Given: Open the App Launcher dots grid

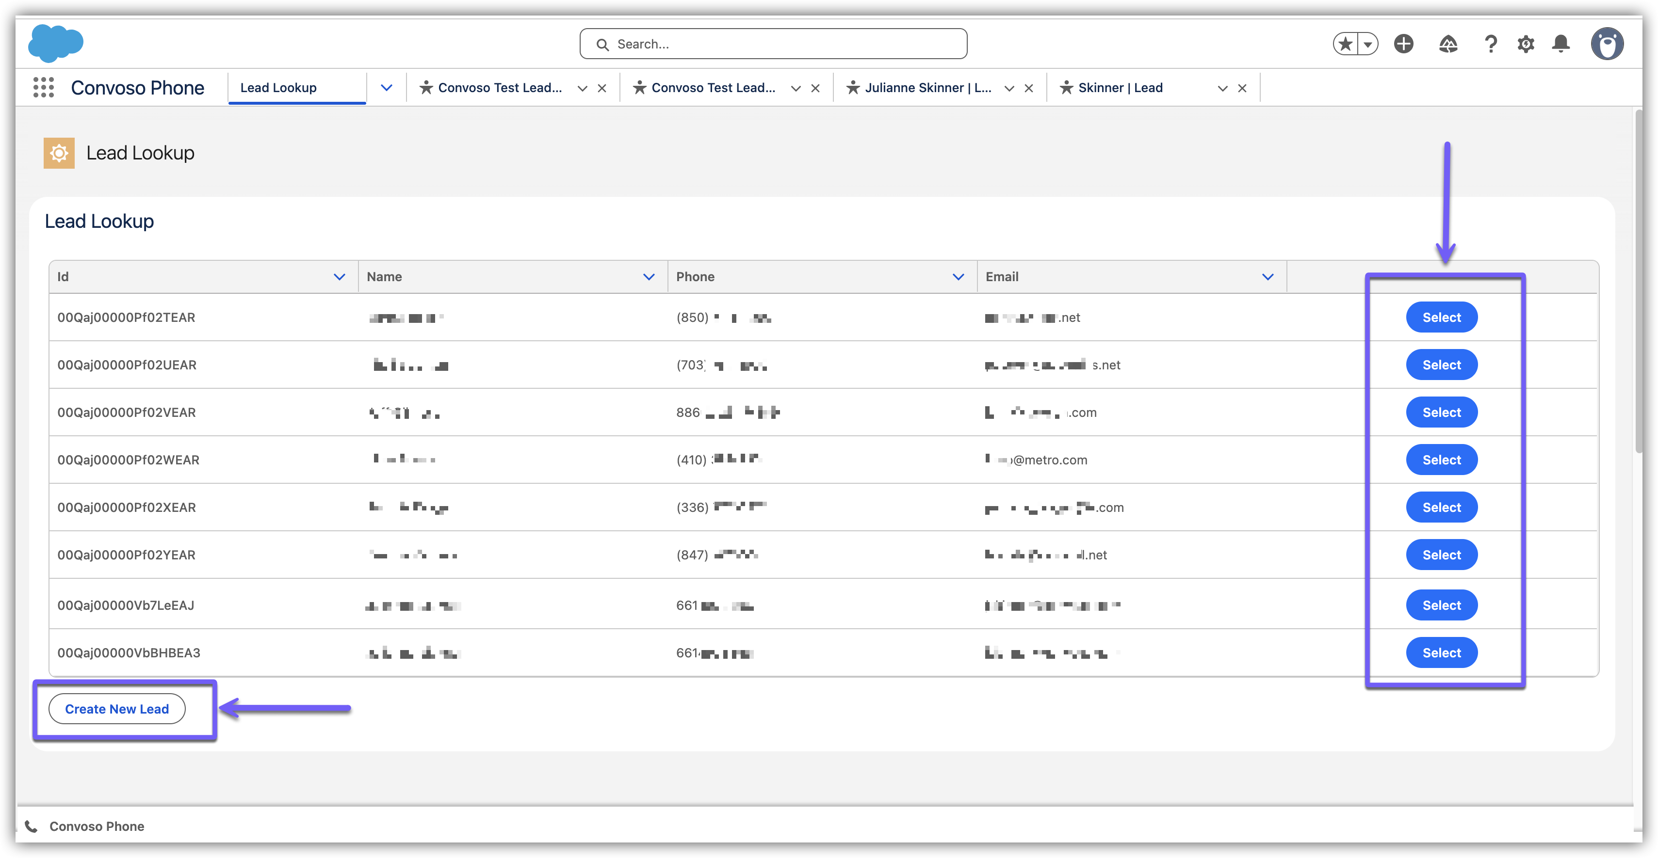Looking at the screenshot, I should click(43, 87).
